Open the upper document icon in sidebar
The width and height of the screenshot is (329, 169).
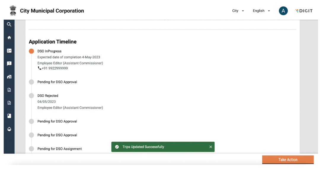(9, 90)
